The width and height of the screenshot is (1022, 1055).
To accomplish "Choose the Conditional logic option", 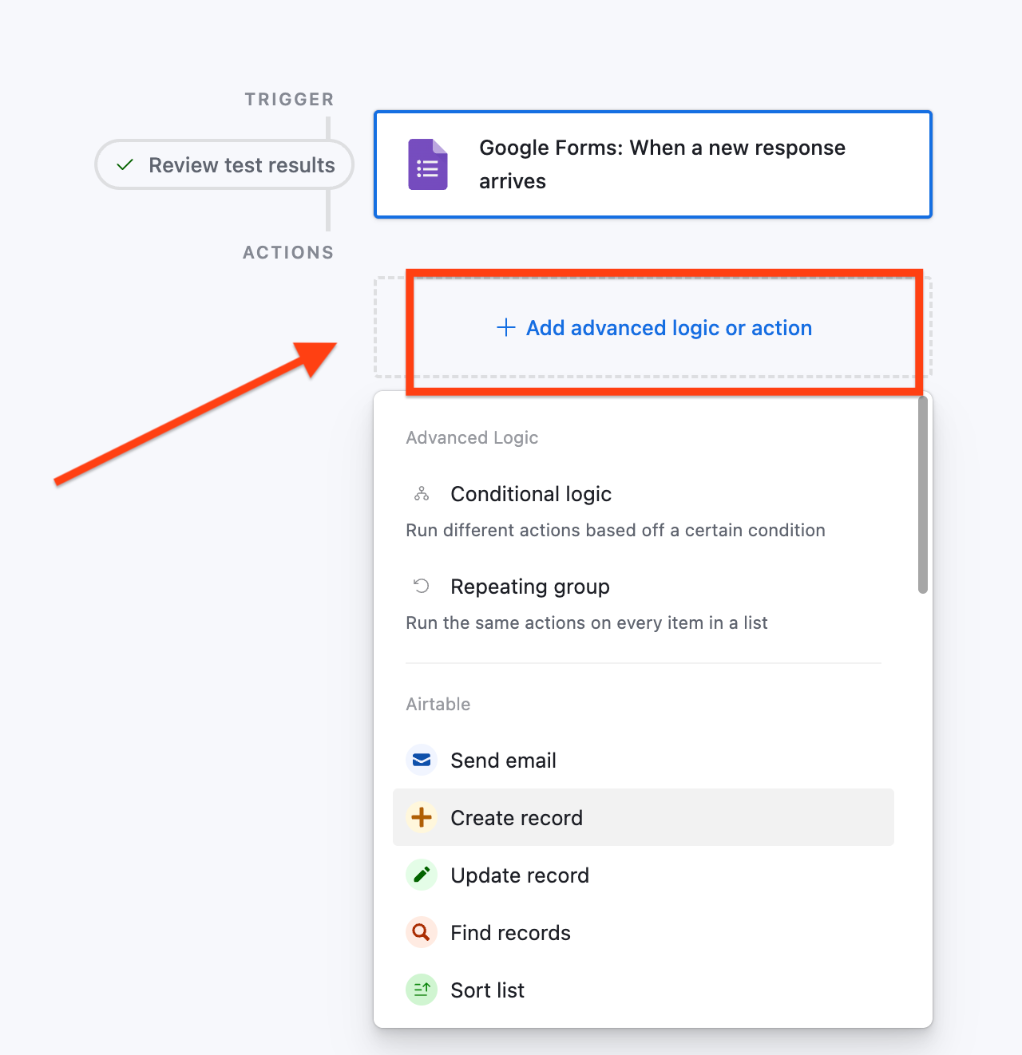I will (x=531, y=494).
